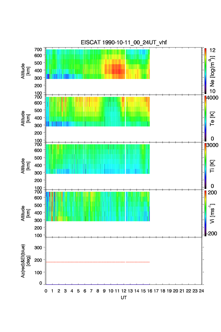Click the 4000 label on Te colorbar
221x332 pixels.
213,98
